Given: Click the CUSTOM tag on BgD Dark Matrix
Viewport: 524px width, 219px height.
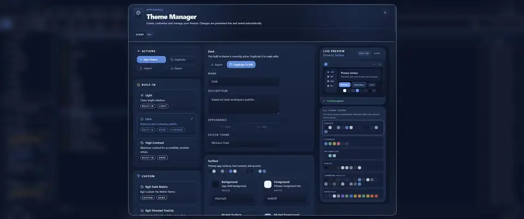Looking at the screenshot, I should pos(147,198).
